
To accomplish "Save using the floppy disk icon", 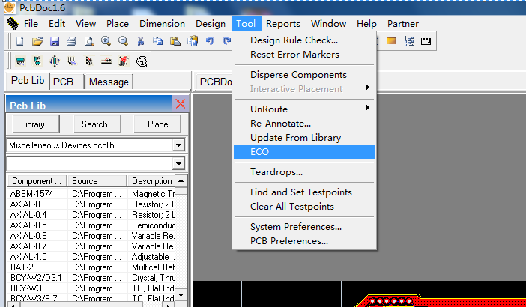I will point(54,41).
